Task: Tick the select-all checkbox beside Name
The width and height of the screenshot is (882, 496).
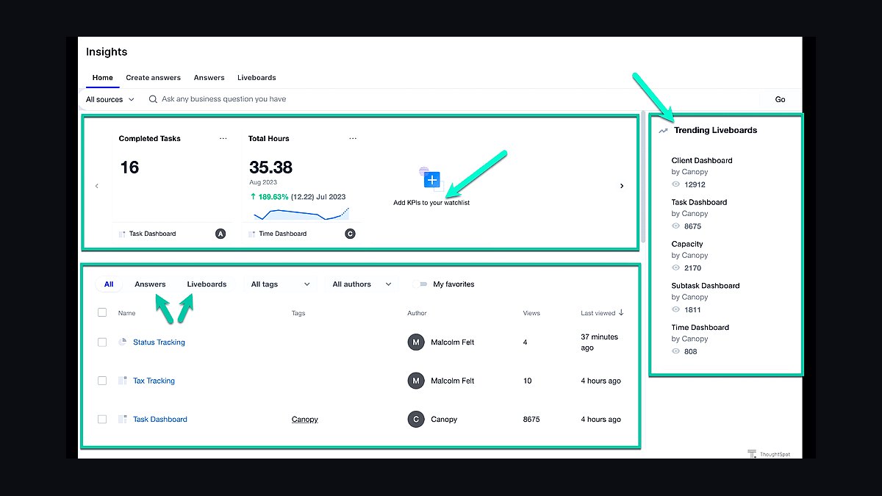Action: [102, 312]
